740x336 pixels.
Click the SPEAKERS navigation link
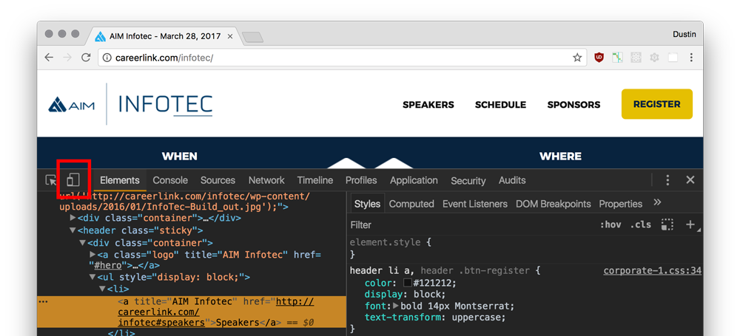click(x=428, y=105)
